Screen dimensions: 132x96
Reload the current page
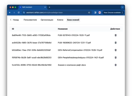pos(19,13)
